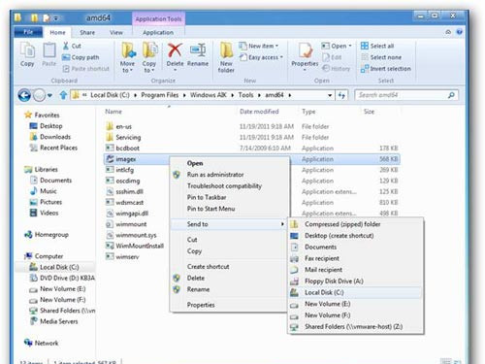Select Recent Places in the sidebar

click(53, 148)
